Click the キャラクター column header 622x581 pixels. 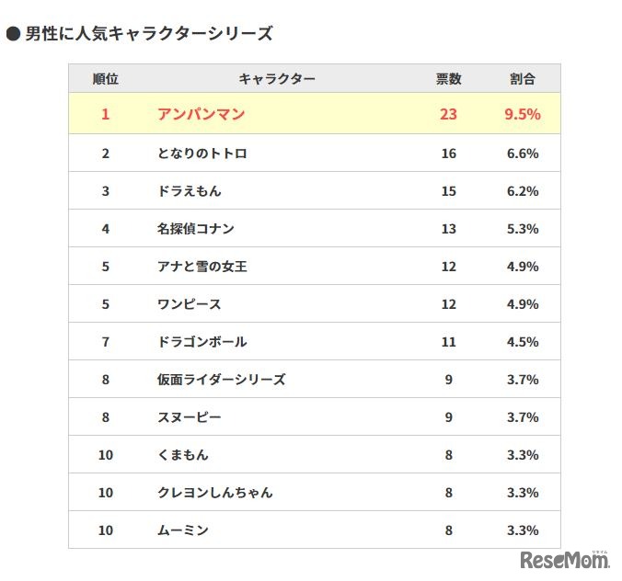276,79
